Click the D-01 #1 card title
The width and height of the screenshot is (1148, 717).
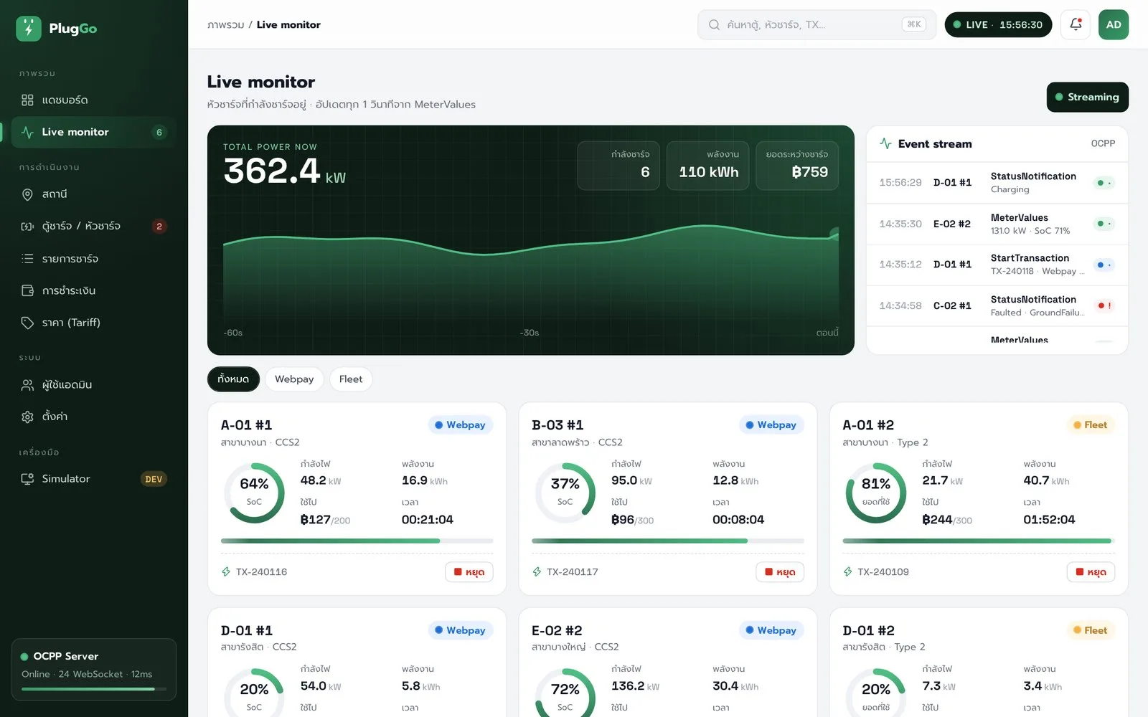pos(247,631)
